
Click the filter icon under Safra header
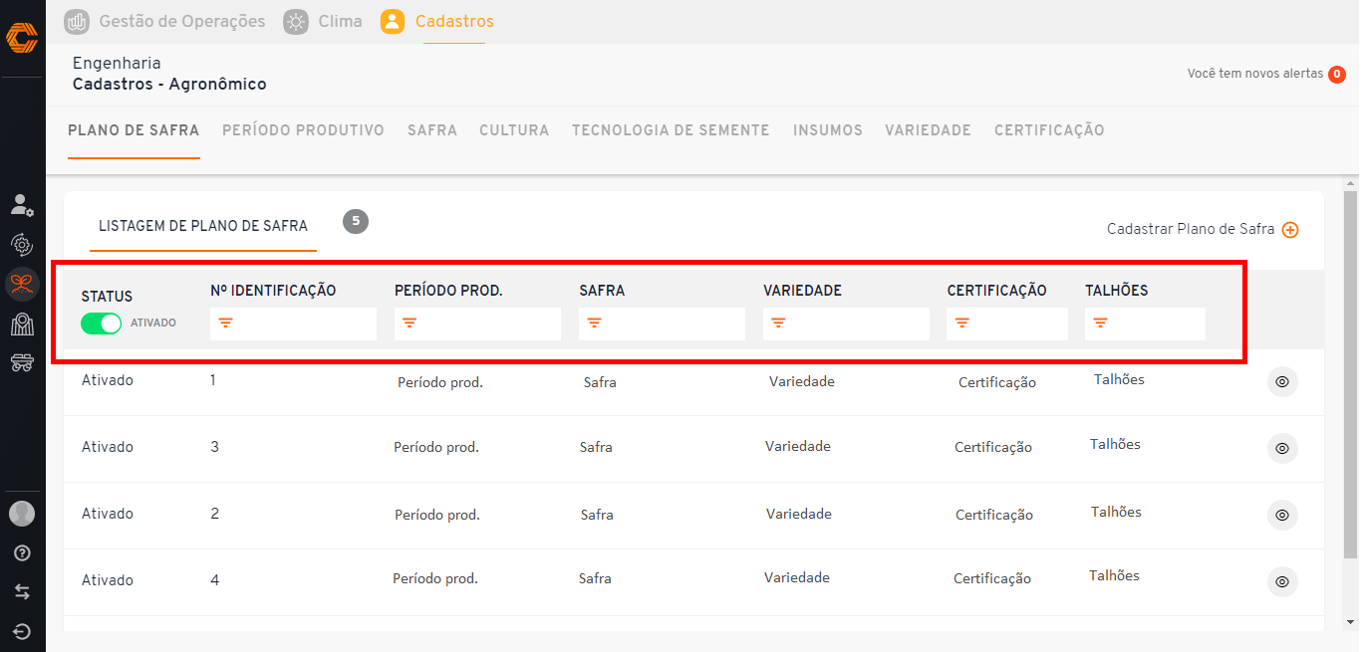pyautogui.click(x=595, y=323)
